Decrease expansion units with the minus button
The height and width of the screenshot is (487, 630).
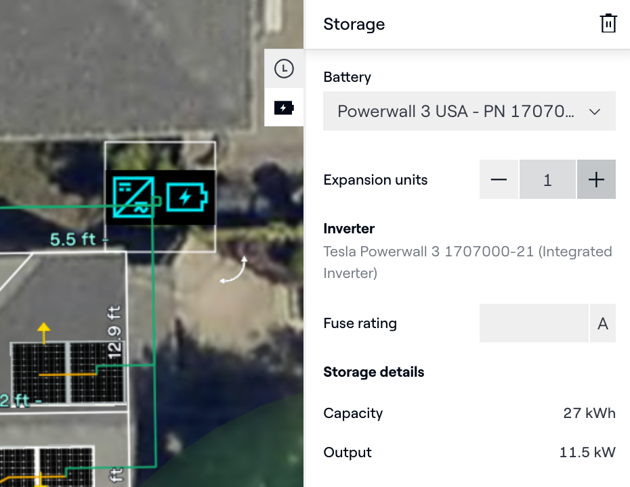[499, 180]
